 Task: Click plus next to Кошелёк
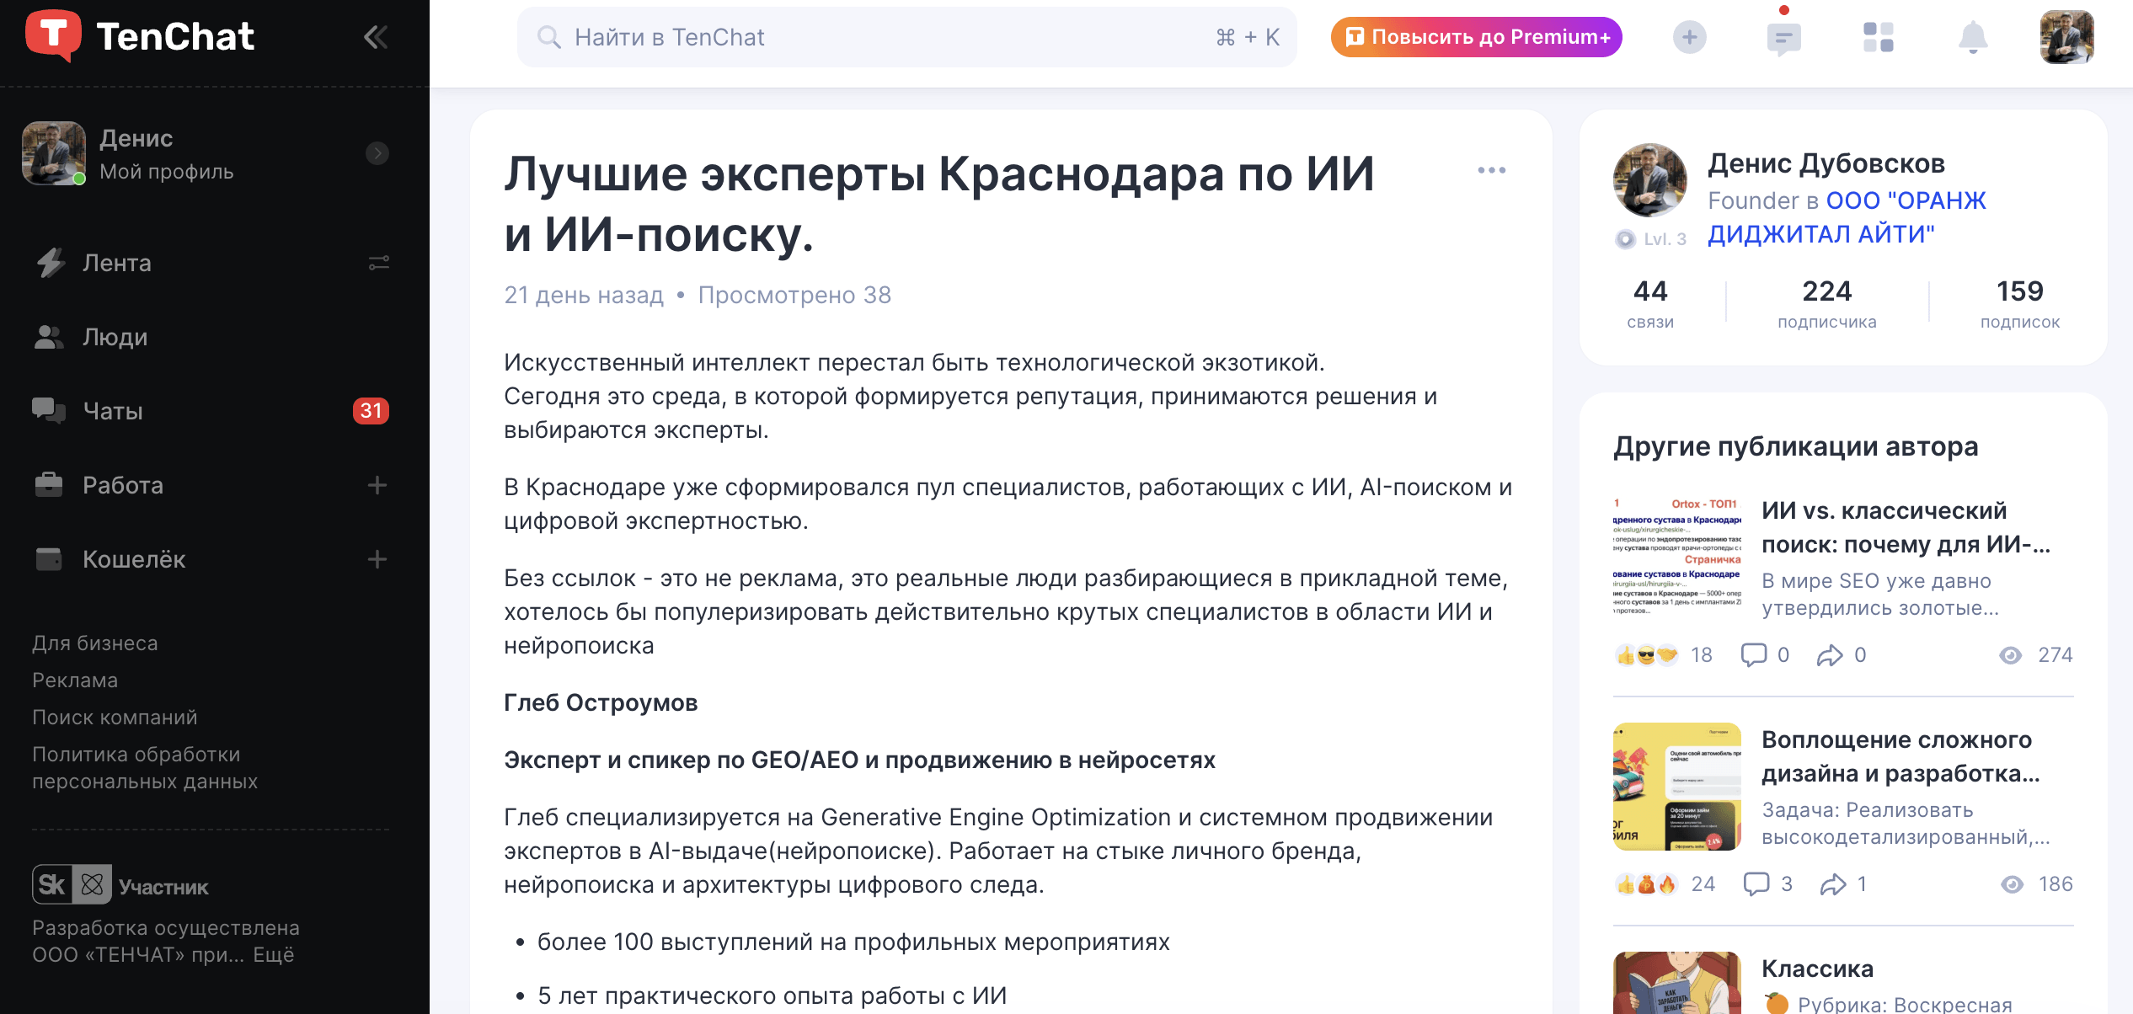click(377, 559)
